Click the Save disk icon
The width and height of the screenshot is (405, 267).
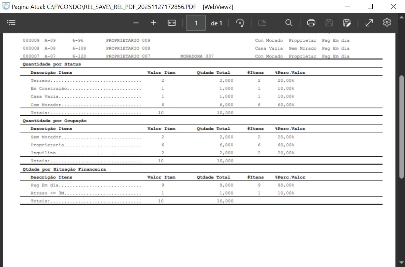point(329,23)
